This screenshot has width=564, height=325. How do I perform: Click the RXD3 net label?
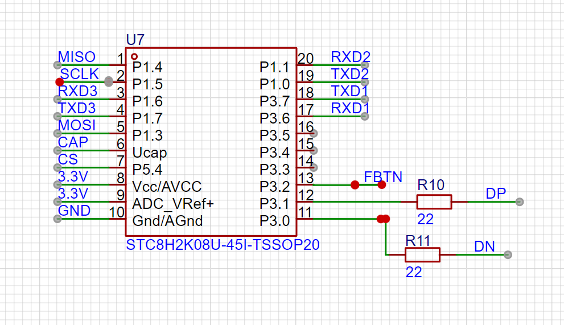tap(78, 91)
